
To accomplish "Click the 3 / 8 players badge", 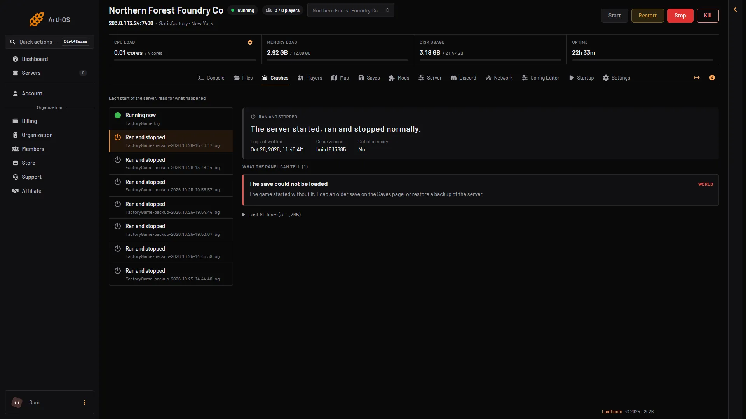I will pyautogui.click(x=282, y=10).
